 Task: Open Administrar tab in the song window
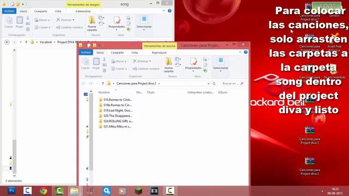coord(83,11)
